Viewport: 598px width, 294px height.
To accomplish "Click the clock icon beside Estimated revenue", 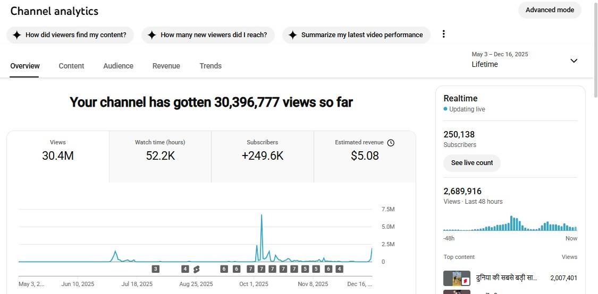I will click(391, 143).
